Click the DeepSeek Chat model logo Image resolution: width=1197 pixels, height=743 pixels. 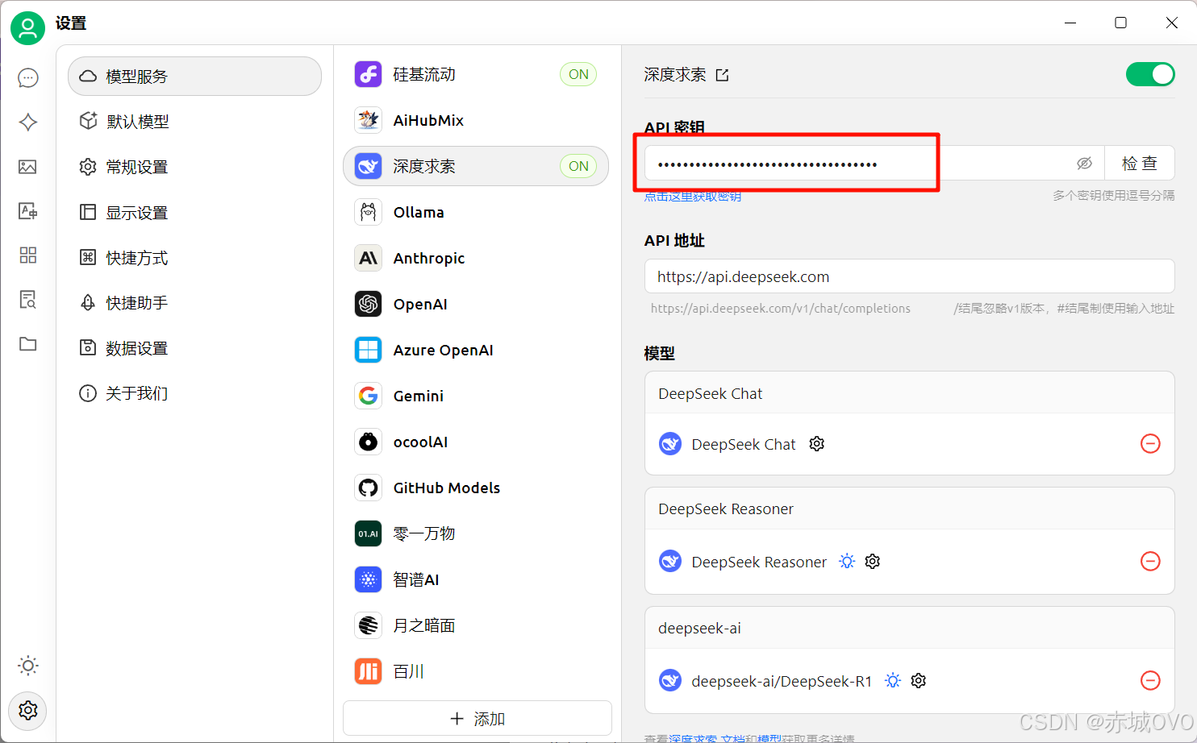coord(670,444)
